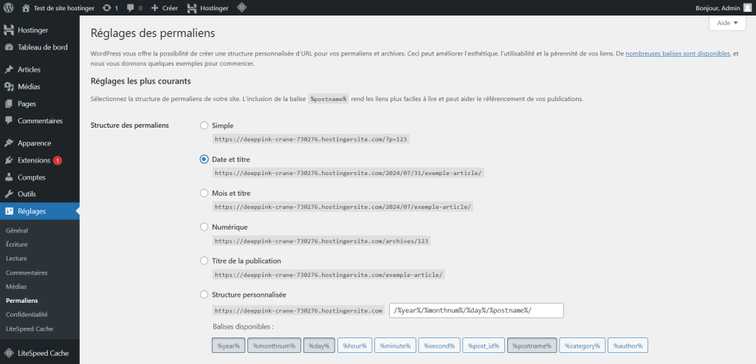
Task: Open Médias from the sidebar
Action: [x=29, y=86]
